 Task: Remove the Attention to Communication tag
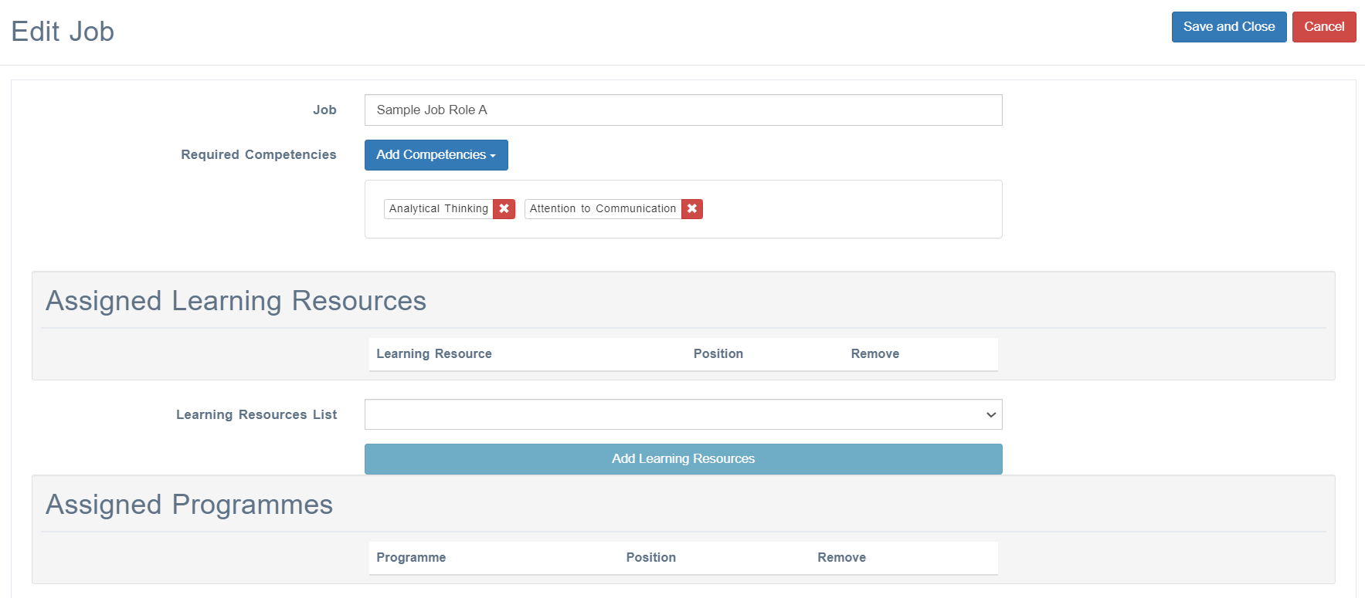pos(692,209)
